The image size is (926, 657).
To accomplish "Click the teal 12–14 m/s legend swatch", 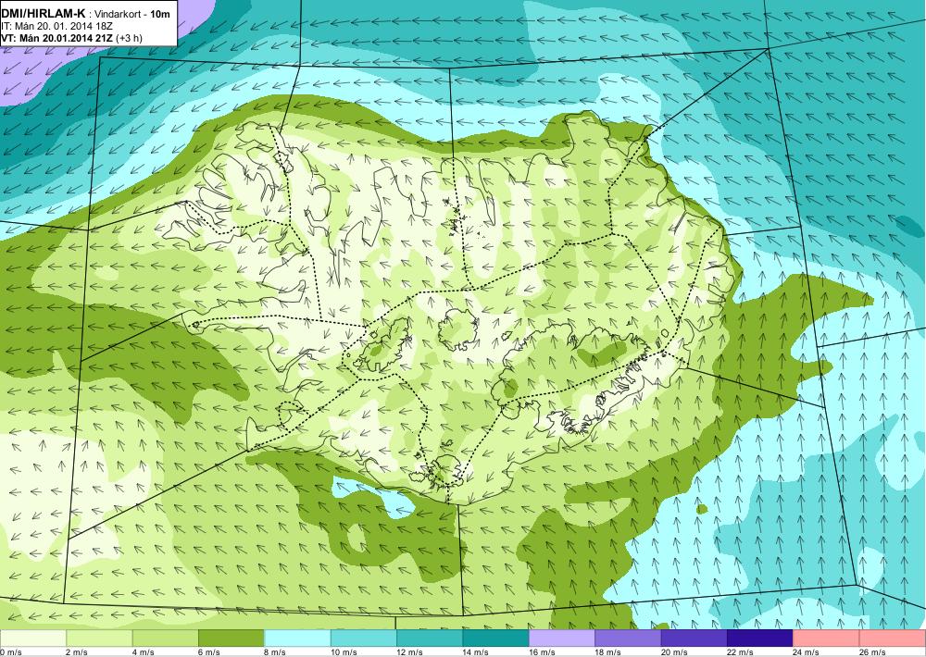I will [x=430, y=638].
